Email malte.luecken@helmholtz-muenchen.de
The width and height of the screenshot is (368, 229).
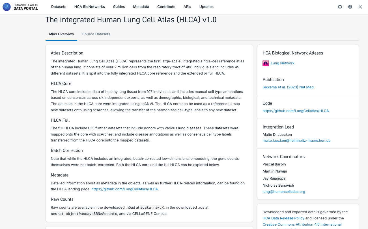[296, 141]
